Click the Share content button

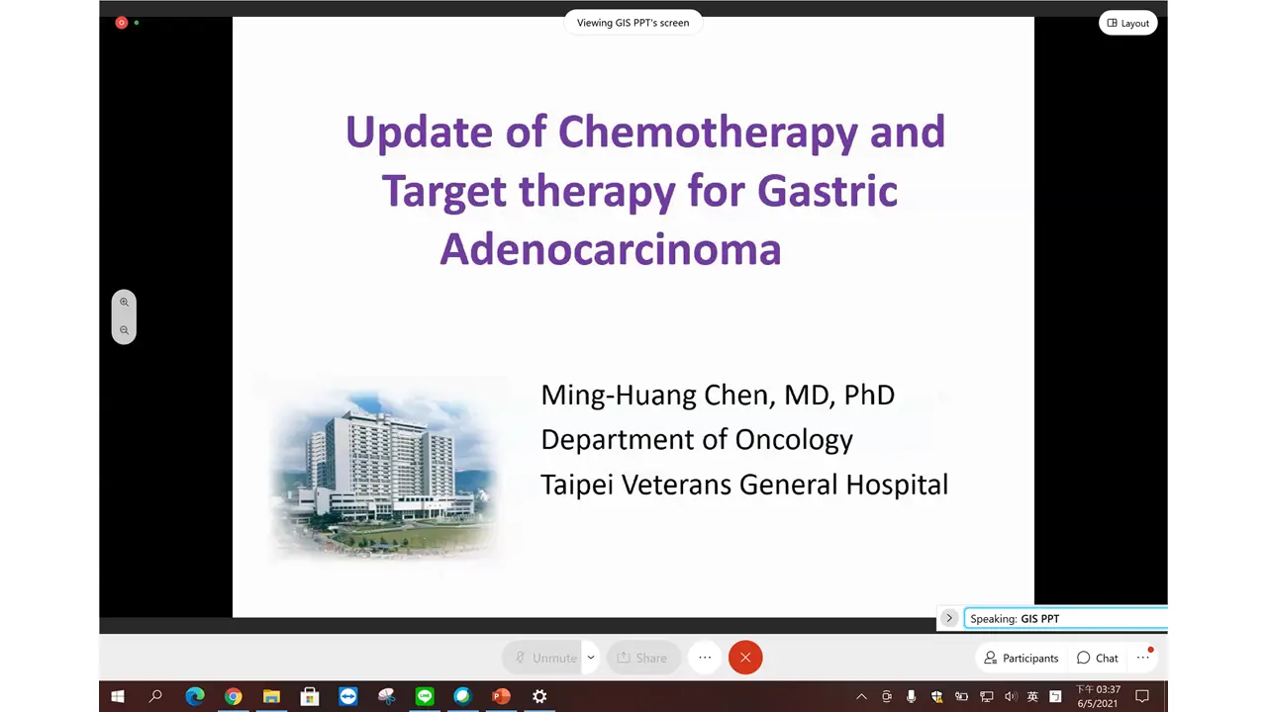642,658
